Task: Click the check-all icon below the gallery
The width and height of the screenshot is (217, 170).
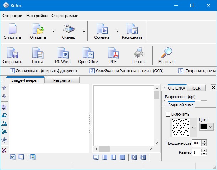Action: click(12, 157)
